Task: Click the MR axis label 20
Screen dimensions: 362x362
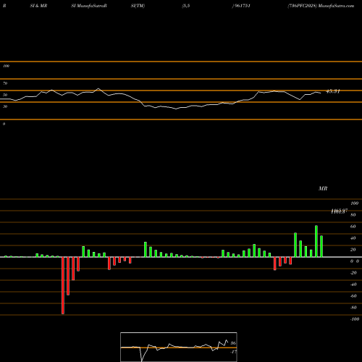Action: pyautogui.click(x=353, y=250)
